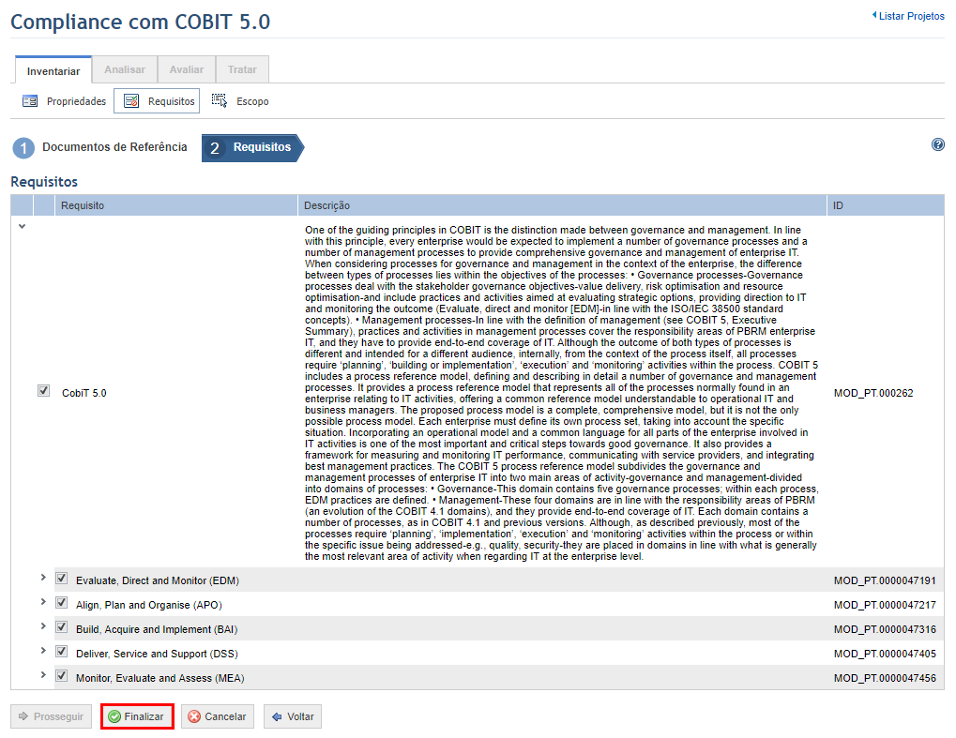Viewport: 956px width, 738px height.
Task: Expand Align, Plan and Organise (APO) row
Action: click(x=43, y=601)
